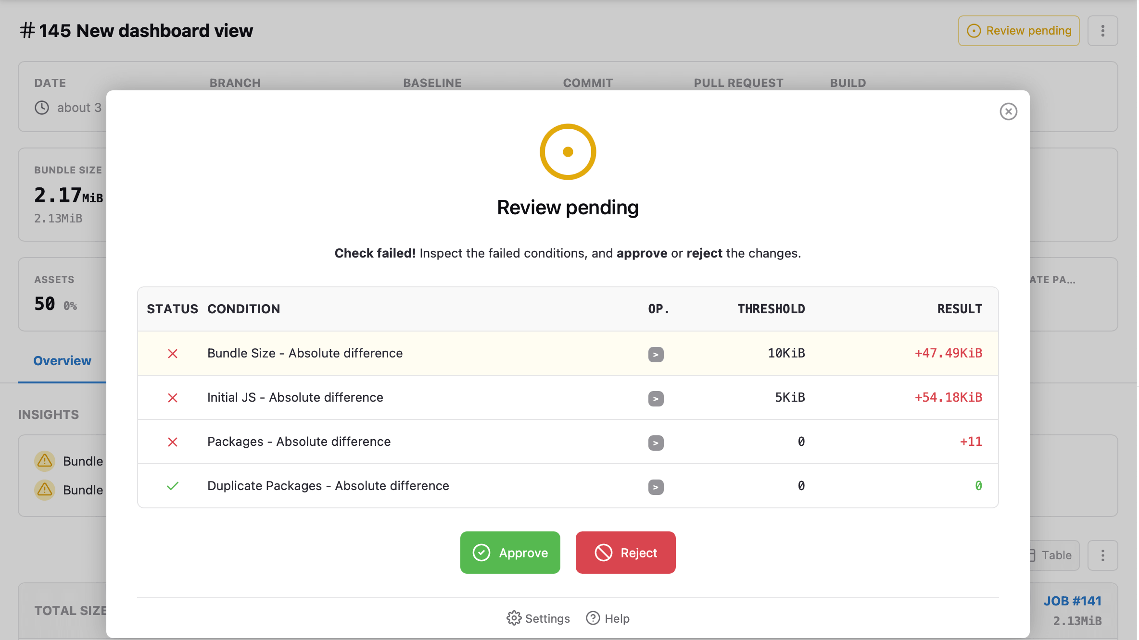1139x640 pixels.
Task: Open kebab menu next to Table button
Action: pyautogui.click(x=1102, y=555)
